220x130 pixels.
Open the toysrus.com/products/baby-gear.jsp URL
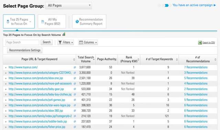click(x=36, y=89)
